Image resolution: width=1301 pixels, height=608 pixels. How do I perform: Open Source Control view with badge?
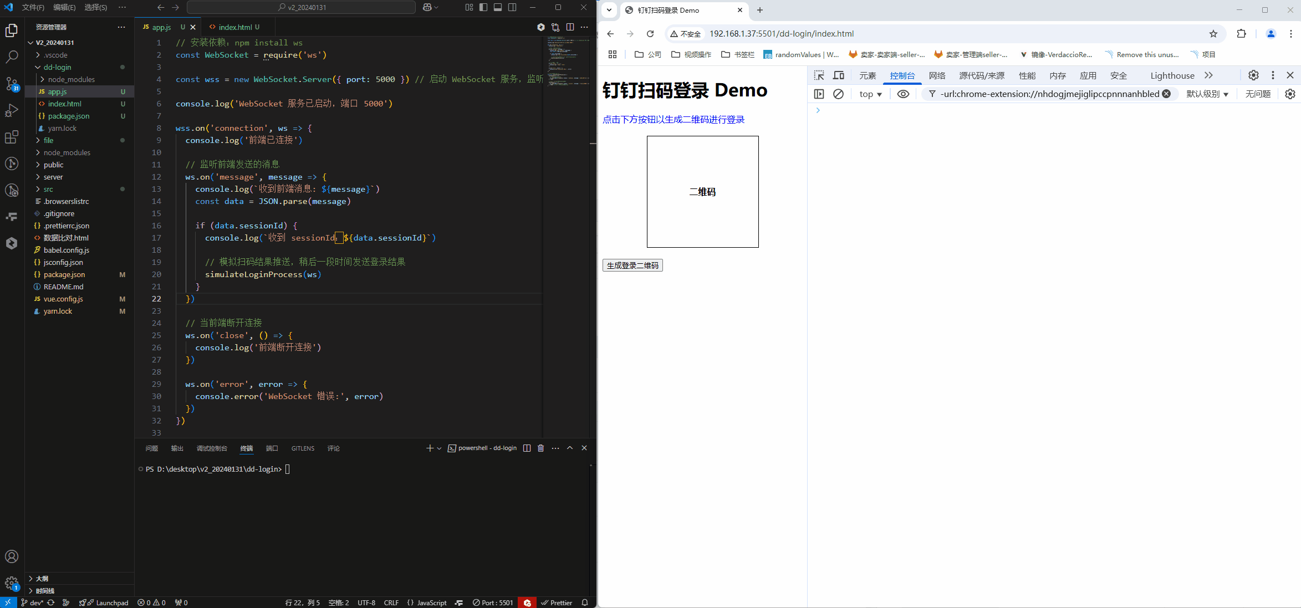[x=12, y=84]
